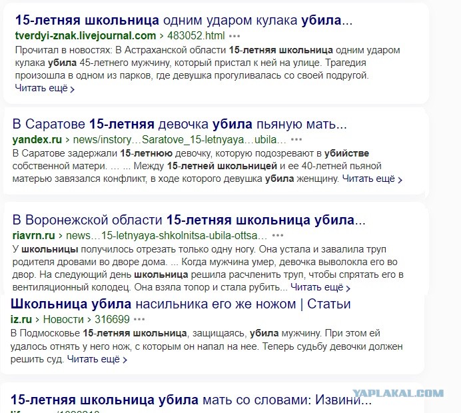Viewport: 461px width, 413px height.
Task: Open the iz.ru site link
Action: pos(21,319)
